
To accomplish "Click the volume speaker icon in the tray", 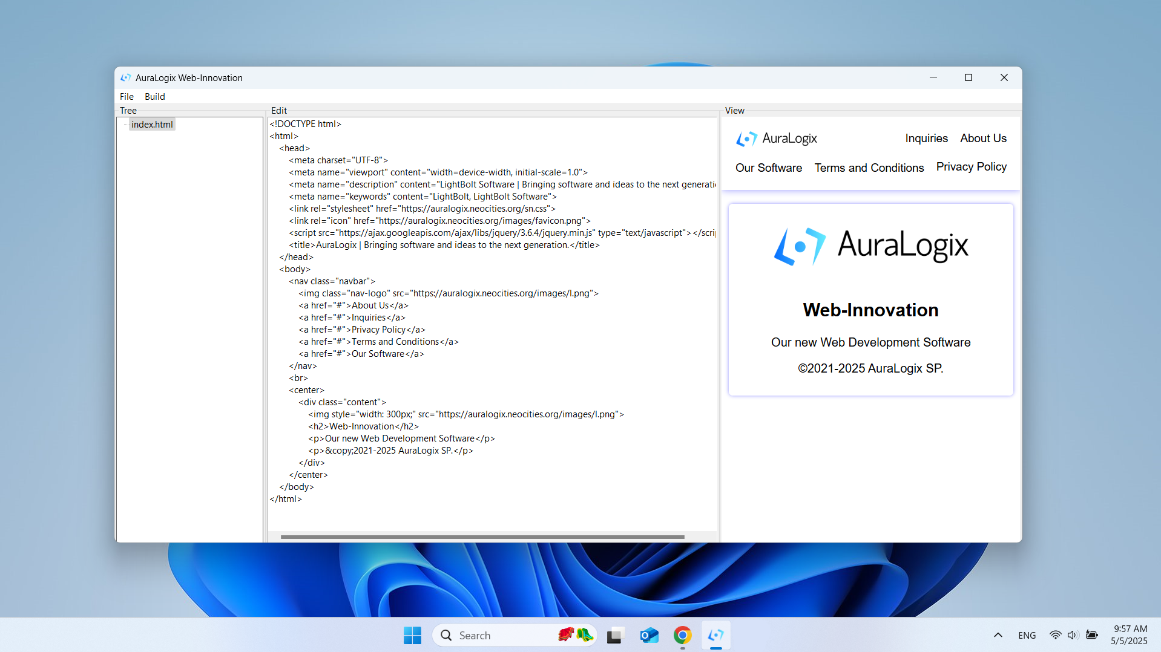I will pos(1073,635).
